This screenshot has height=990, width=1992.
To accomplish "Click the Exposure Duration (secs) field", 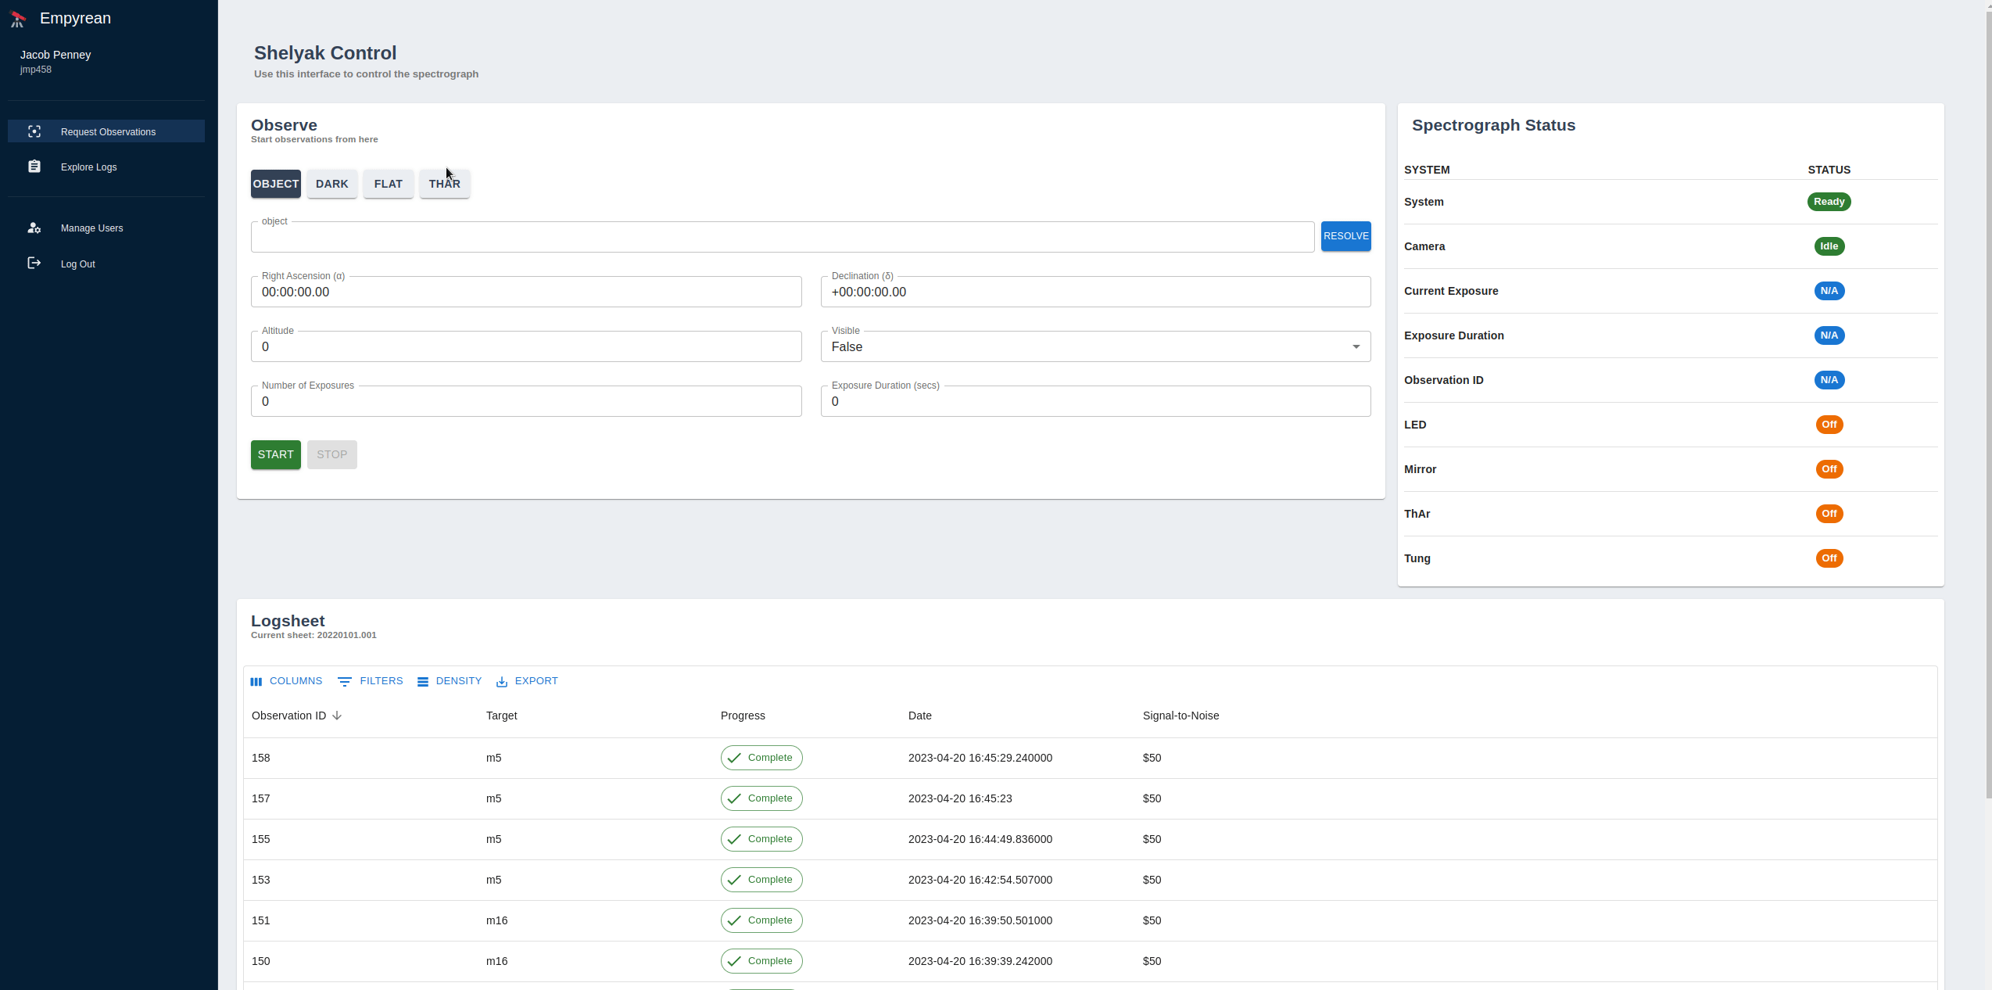I will pyautogui.click(x=1095, y=401).
